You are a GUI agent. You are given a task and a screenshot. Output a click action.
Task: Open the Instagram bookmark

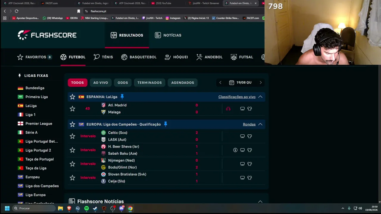[x=173, y=18]
